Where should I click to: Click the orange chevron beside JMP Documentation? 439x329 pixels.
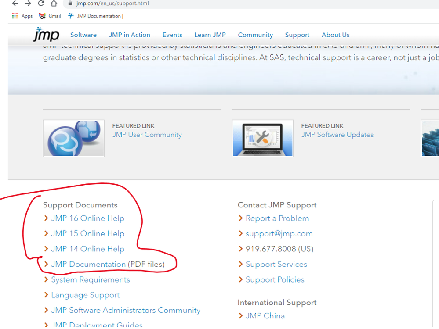[x=46, y=264]
